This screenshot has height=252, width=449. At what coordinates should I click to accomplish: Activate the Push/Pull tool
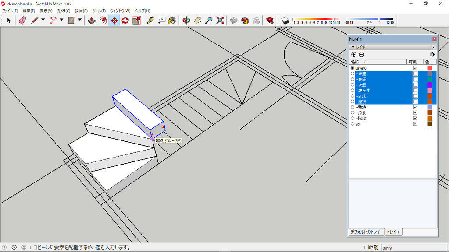(92, 20)
